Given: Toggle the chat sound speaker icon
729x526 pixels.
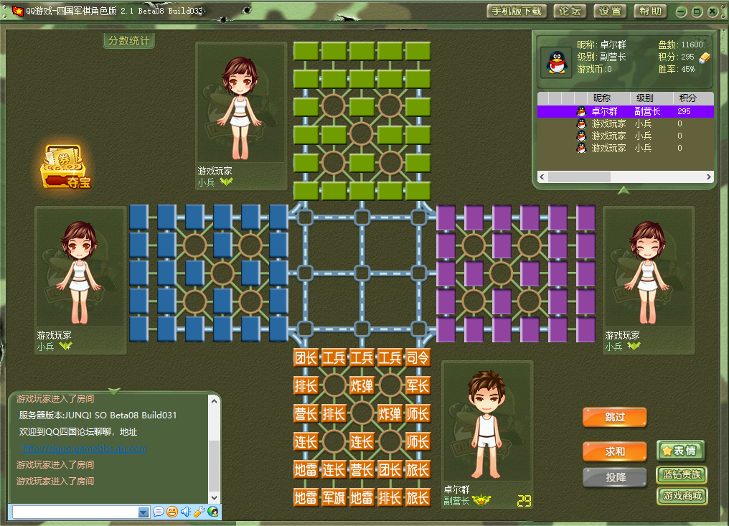Looking at the screenshot, I should (186, 512).
